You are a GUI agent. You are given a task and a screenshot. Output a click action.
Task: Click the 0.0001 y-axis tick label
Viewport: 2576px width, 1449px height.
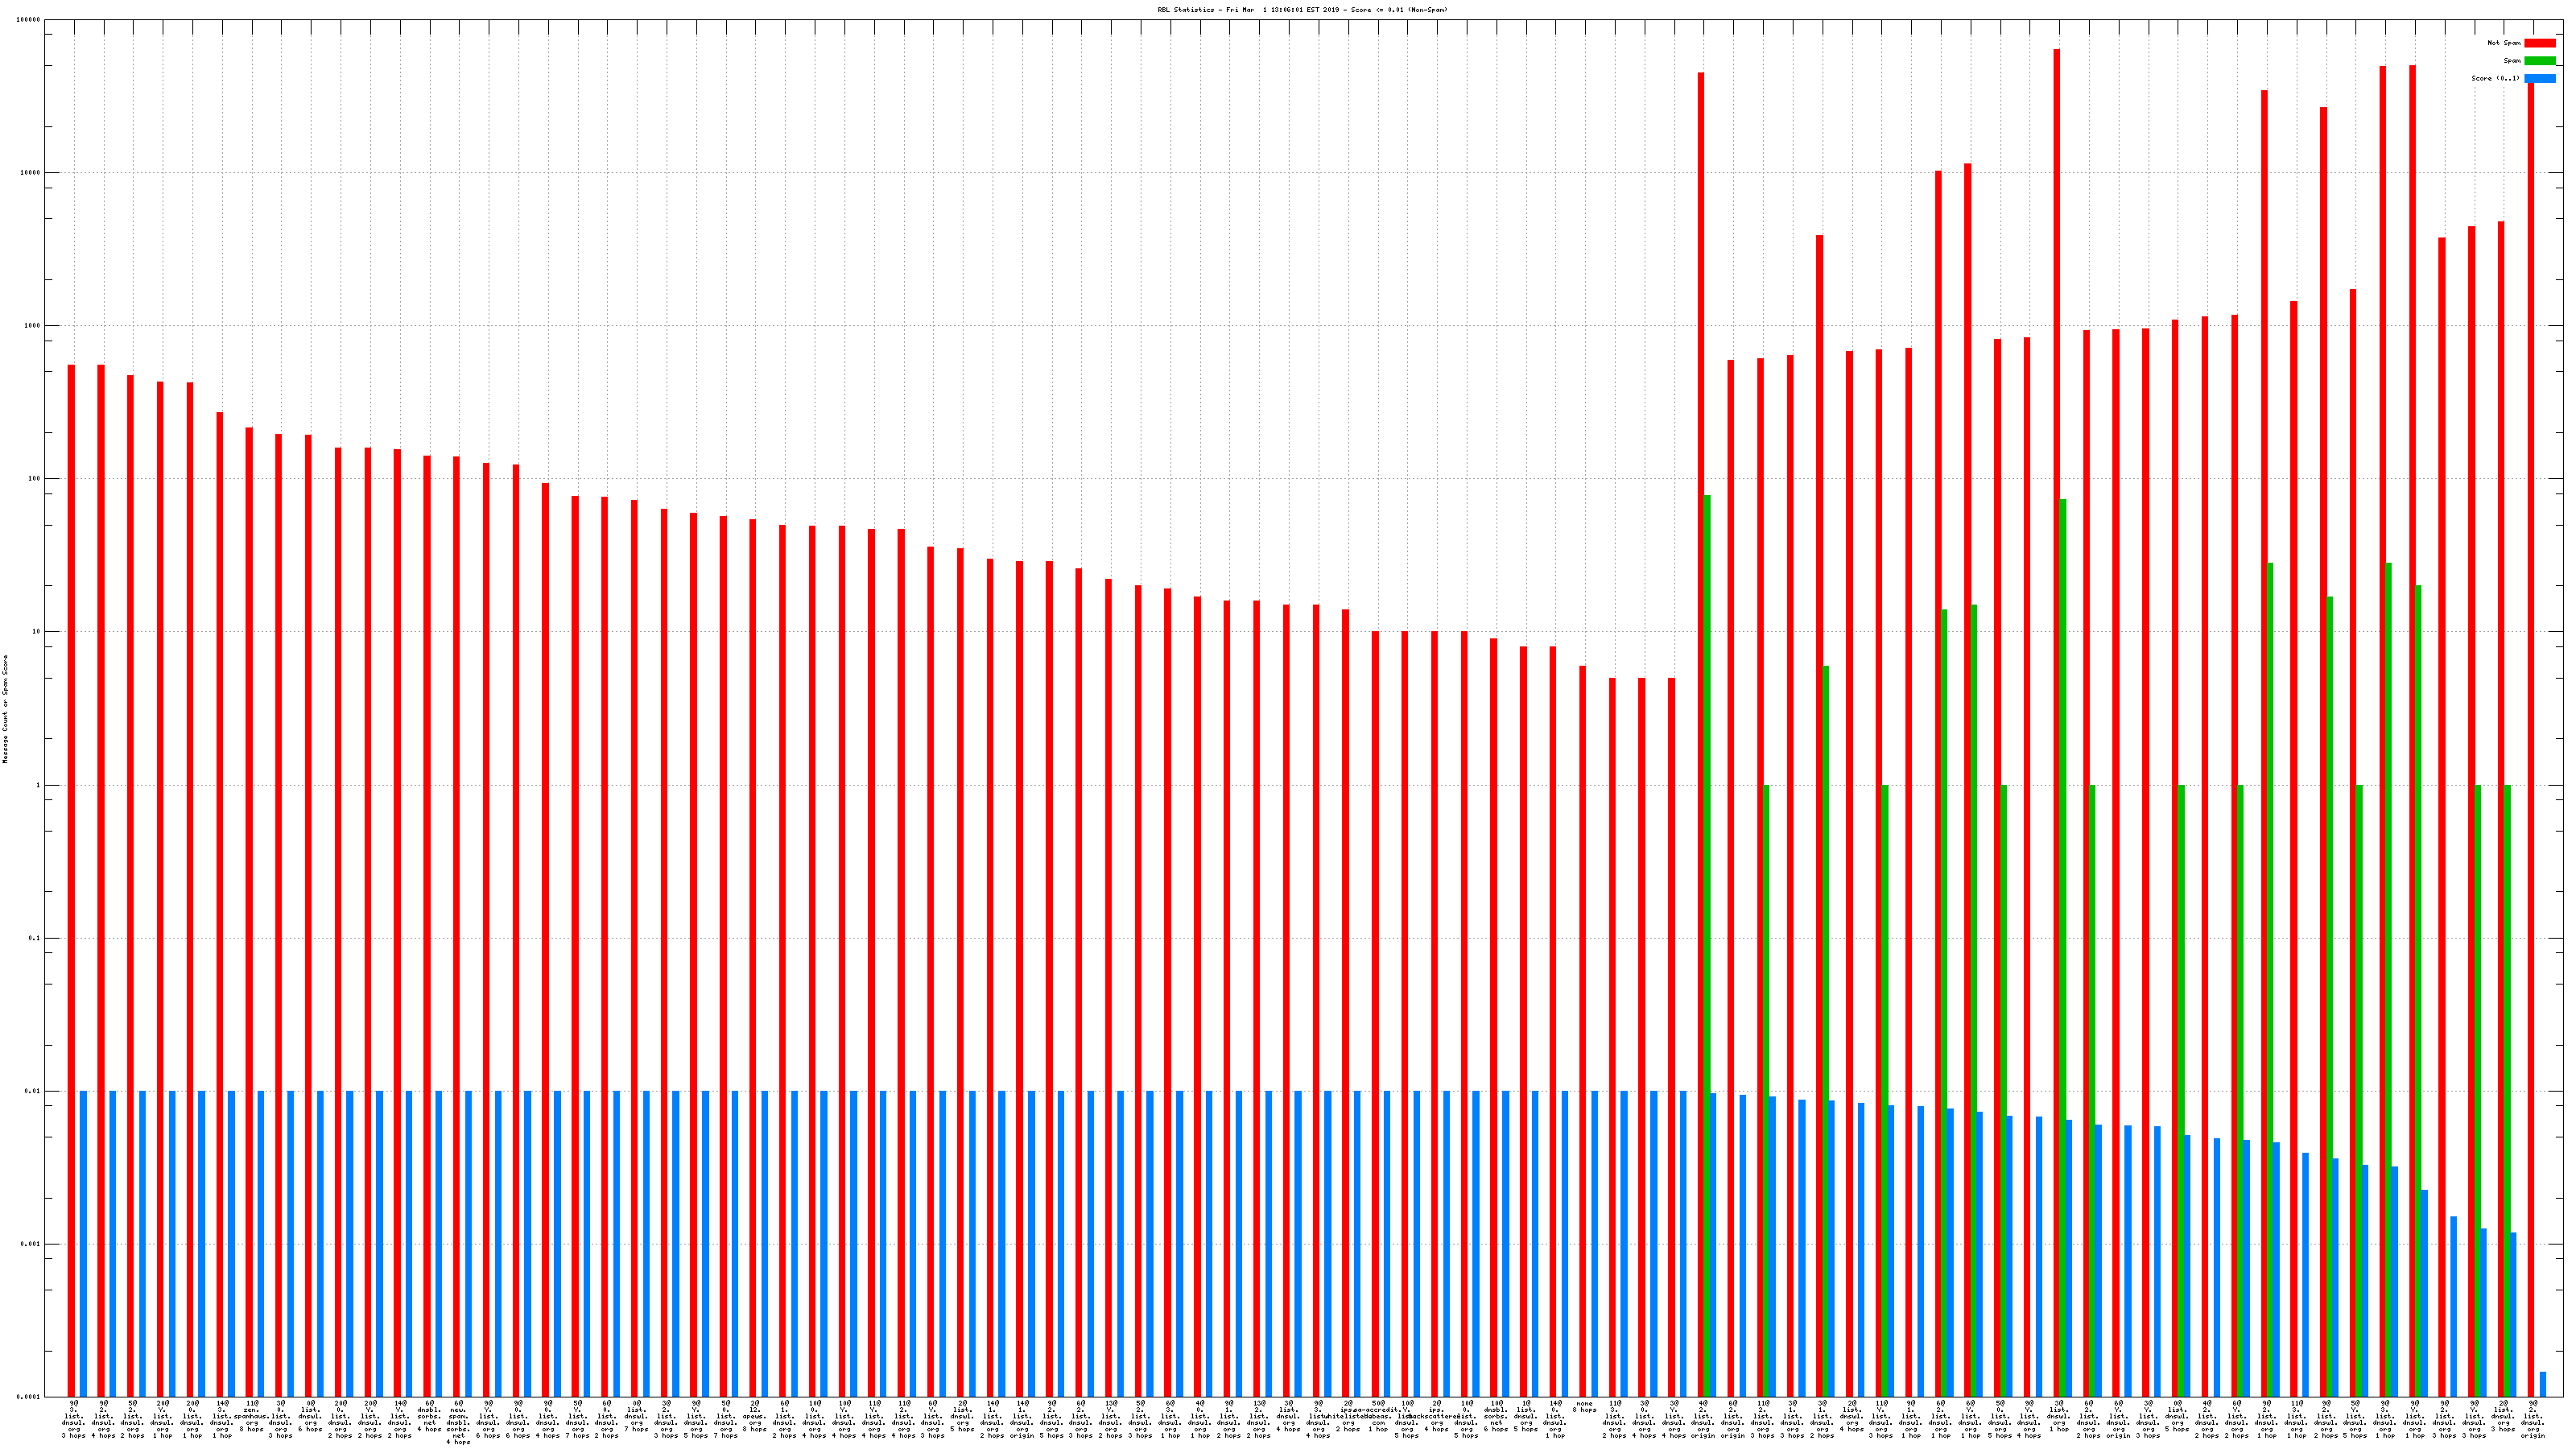pos(30,1397)
